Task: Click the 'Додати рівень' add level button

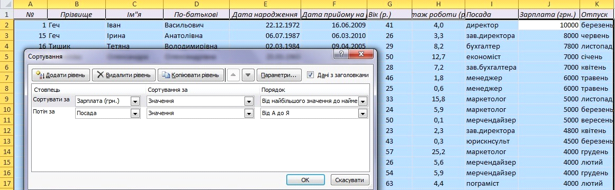Action: point(61,74)
